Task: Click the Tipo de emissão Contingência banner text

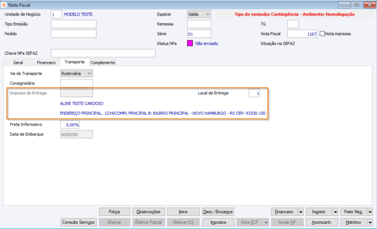Action: (x=295, y=15)
